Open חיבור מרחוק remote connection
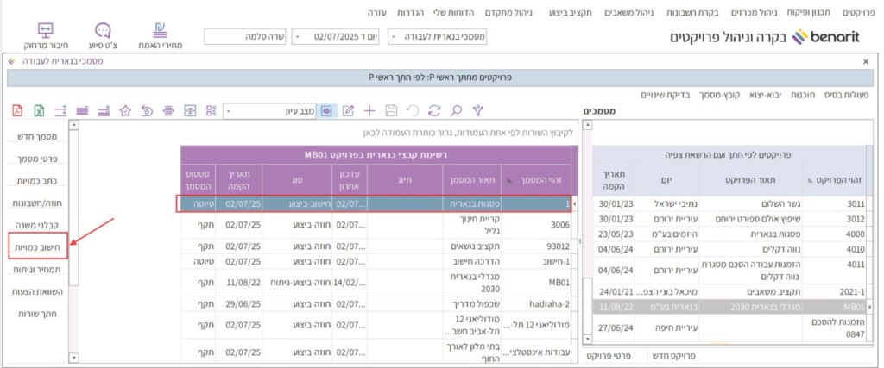This screenshot has height=368, width=884. pyautogui.click(x=46, y=34)
